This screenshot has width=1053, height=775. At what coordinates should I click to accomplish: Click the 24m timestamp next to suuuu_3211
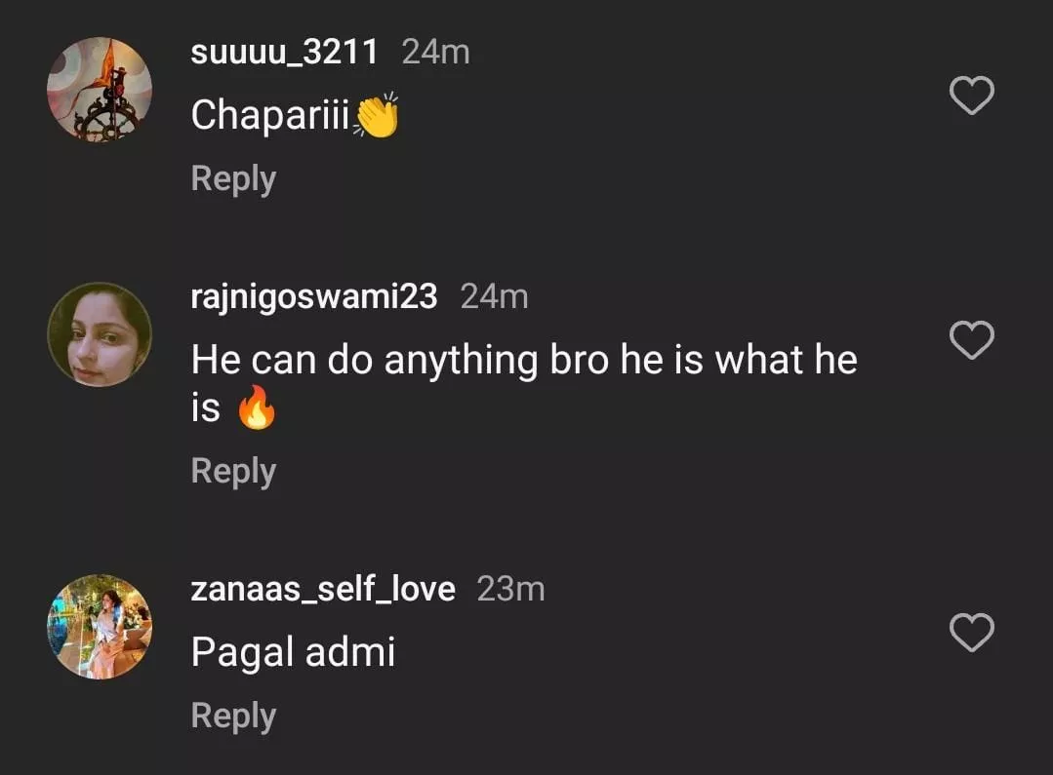click(x=435, y=52)
